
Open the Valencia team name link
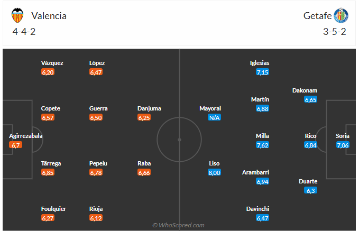[49, 15]
